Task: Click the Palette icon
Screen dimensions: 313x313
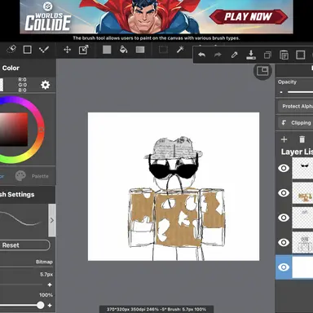Action: click(x=20, y=176)
